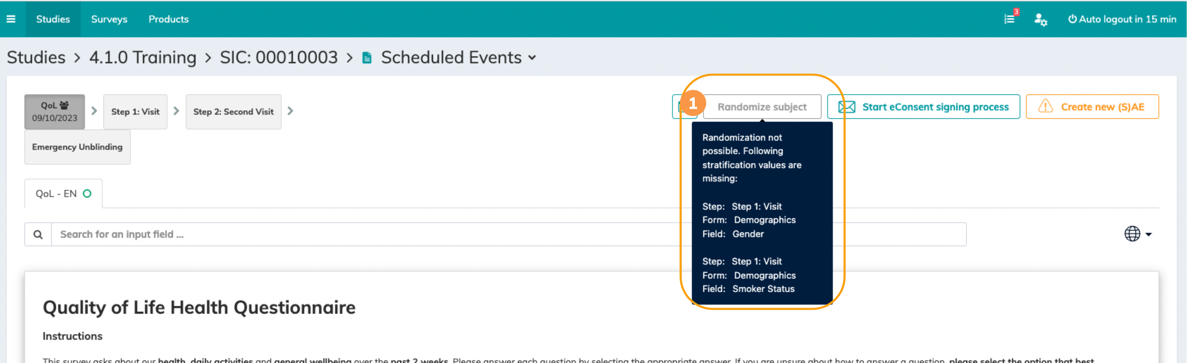Open the Emergency Unblinding step
This screenshot has height=363, width=1187.
pyautogui.click(x=78, y=147)
